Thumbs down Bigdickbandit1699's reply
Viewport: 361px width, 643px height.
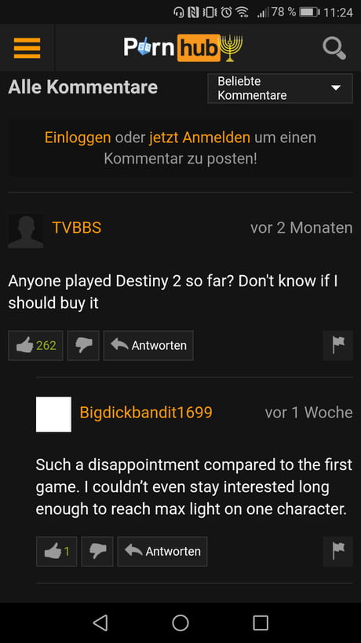tap(97, 552)
